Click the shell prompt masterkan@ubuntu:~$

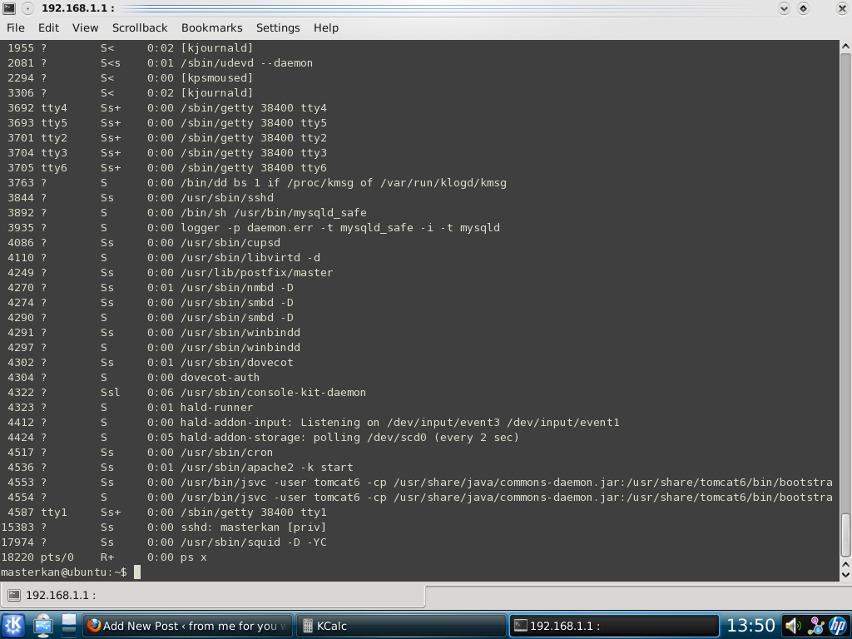click(63, 572)
